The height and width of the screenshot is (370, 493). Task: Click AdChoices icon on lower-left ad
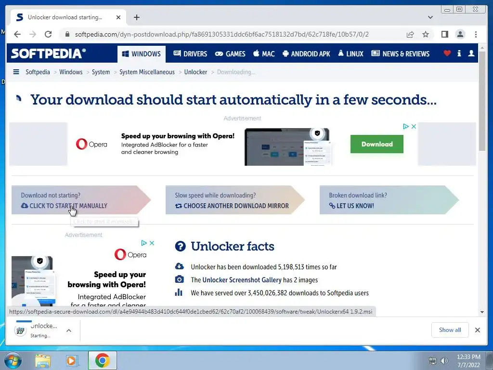(x=144, y=243)
